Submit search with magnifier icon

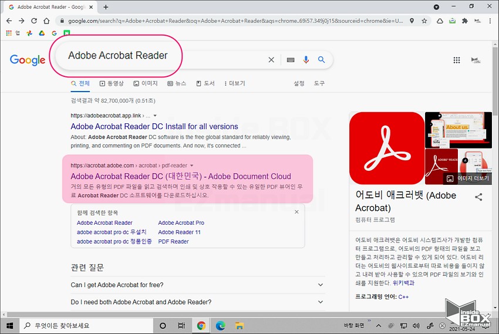[322, 59]
